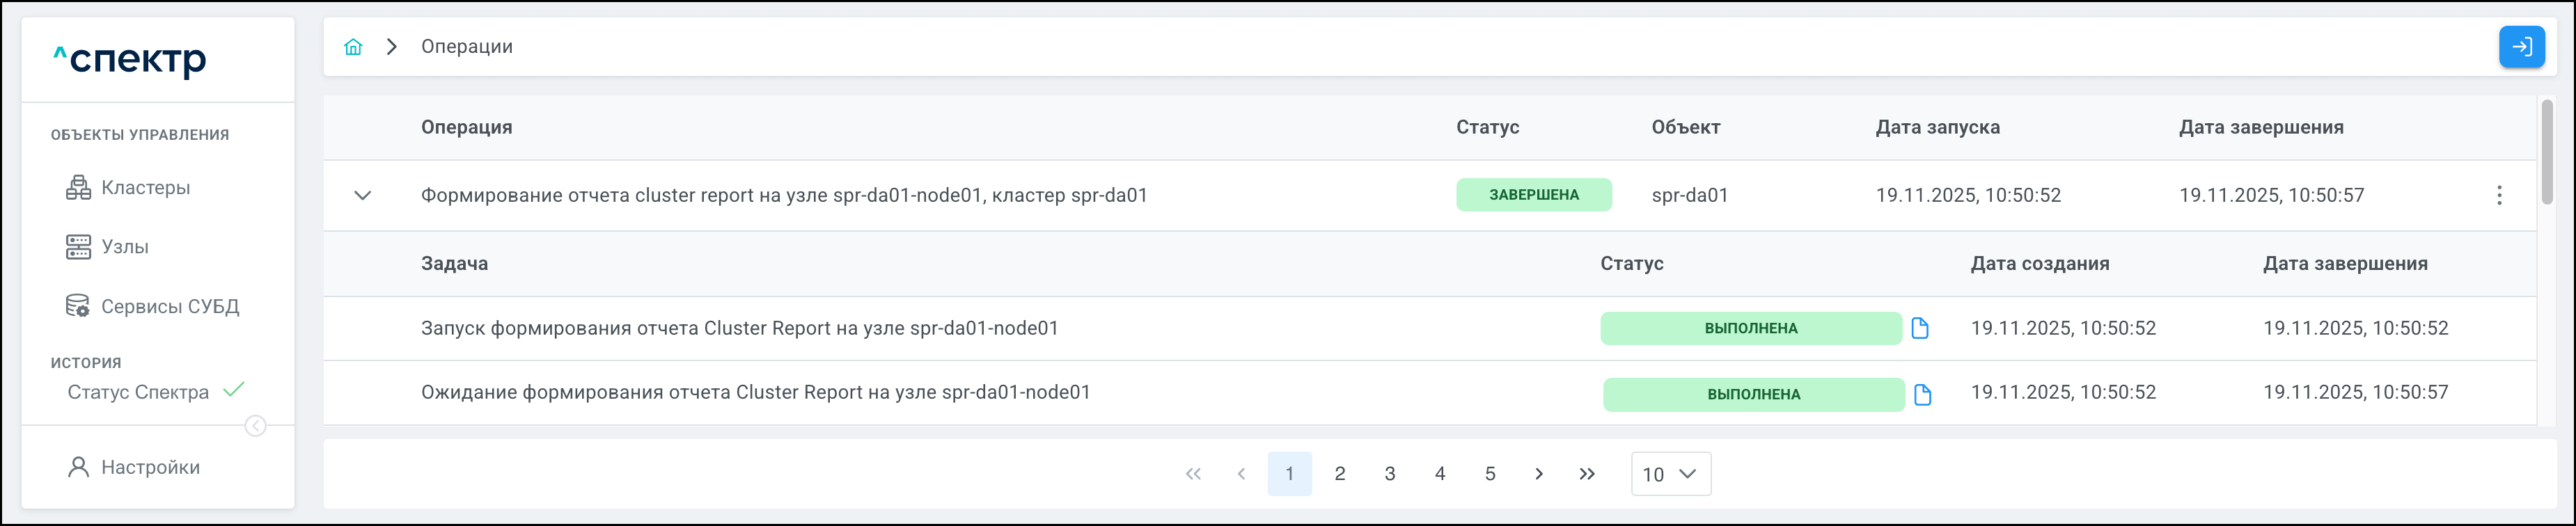
Task: Go to page 2
Action: click(1340, 474)
